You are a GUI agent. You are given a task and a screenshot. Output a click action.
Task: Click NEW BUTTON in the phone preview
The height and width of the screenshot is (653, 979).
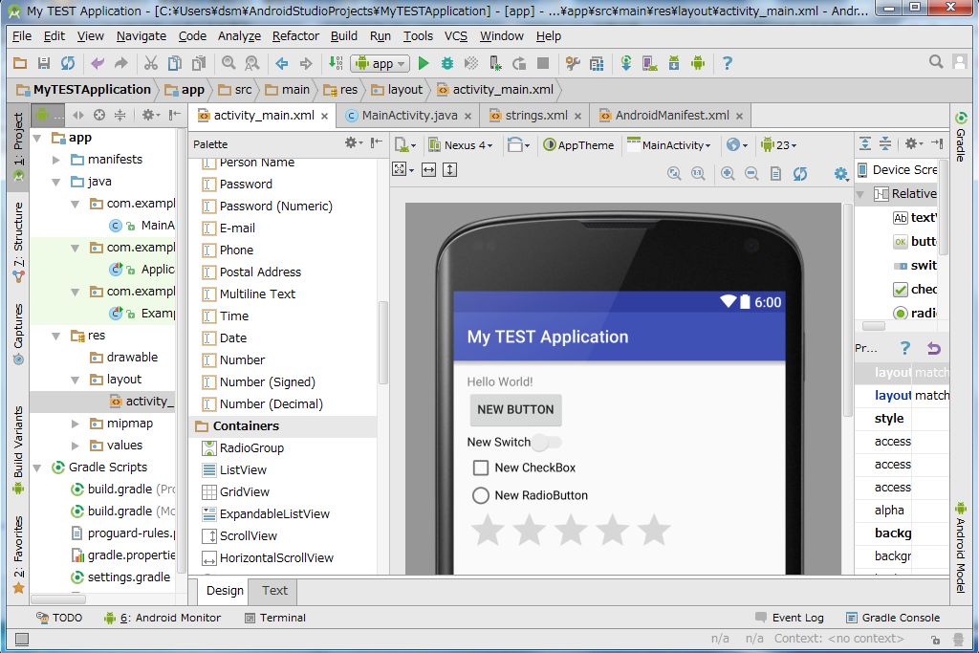[x=515, y=409]
